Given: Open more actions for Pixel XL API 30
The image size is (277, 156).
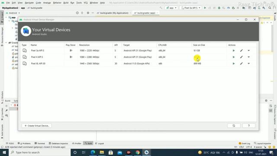Looking at the screenshot, I should pos(248,64).
